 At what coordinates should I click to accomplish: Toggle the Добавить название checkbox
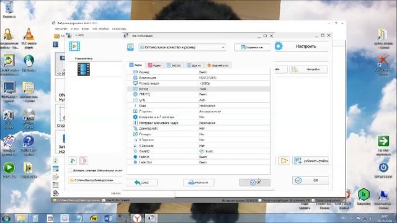(70, 171)
